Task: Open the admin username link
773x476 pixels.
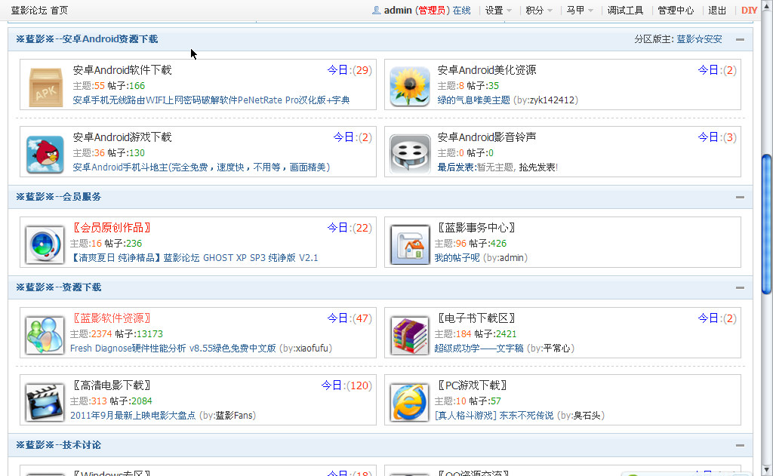Action: click(x=398, y=11)
